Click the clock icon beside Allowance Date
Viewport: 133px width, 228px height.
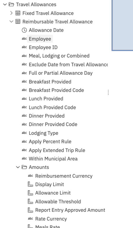tap(24, 30)
